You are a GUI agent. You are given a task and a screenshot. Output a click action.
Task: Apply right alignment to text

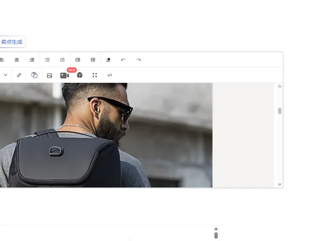tap(32, 60)
